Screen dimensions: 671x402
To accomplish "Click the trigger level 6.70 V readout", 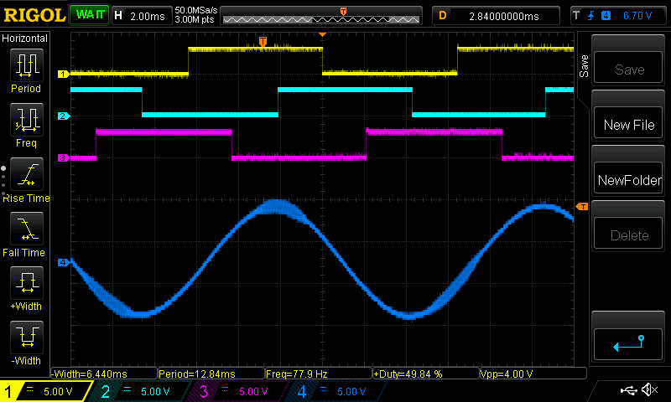I will 637,16.
